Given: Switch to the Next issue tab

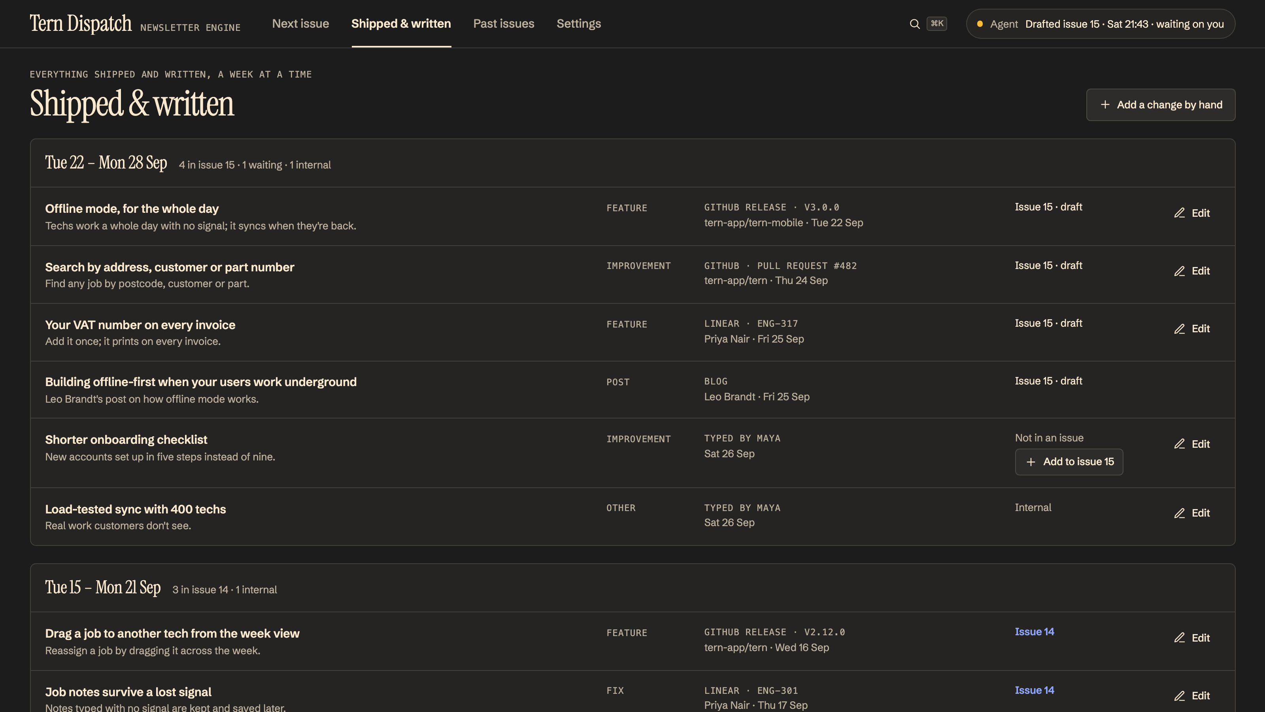Looking at the screenshot, I should pyautogui.click(x=300, y=24).
